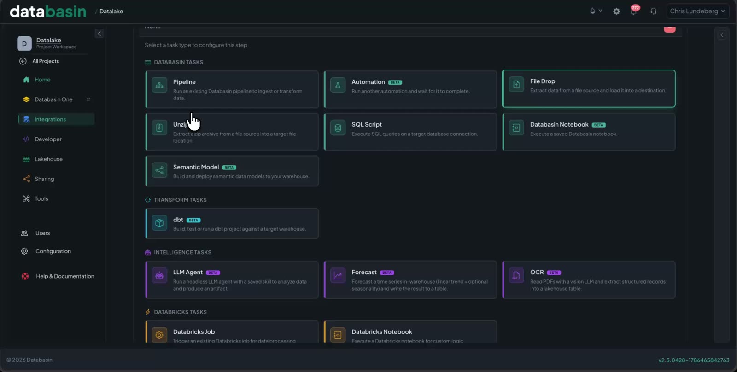Click the Home label in sidebar
Image resolution: width=737 pixels, height=372 pixels.
[42, 80]
